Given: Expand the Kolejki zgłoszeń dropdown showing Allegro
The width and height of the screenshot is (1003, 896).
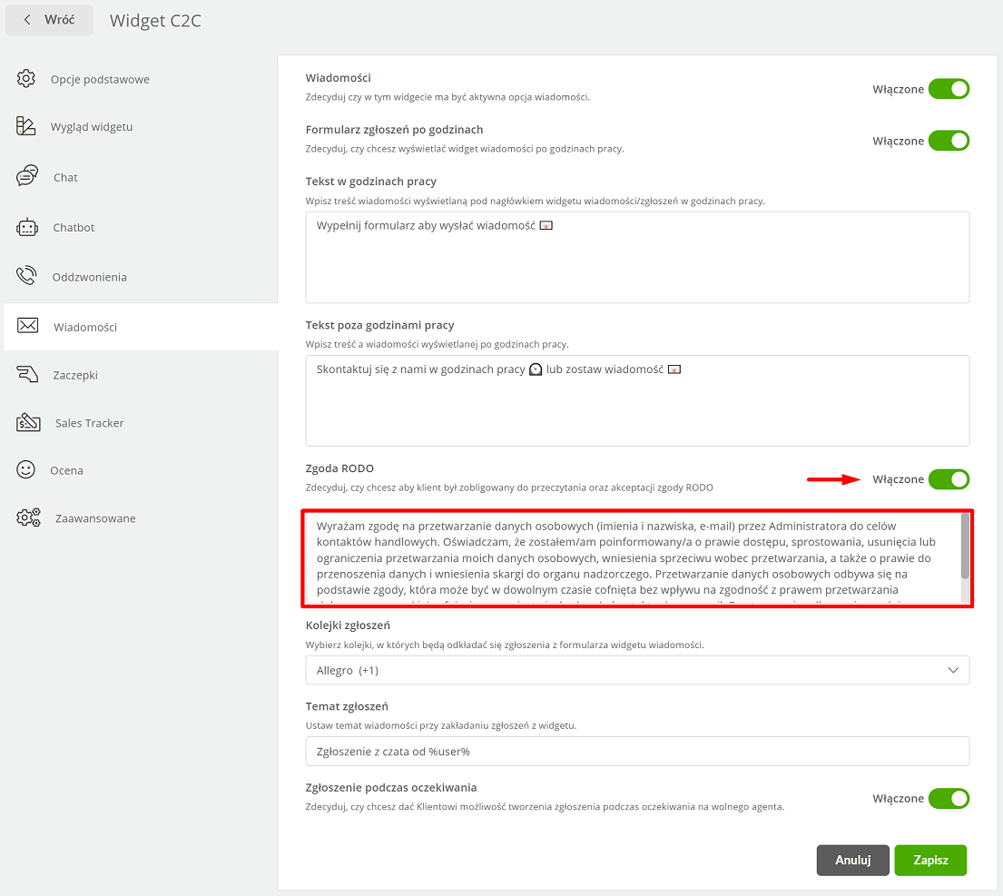Looking at the screenshot, I should click(x=637, y=670).
